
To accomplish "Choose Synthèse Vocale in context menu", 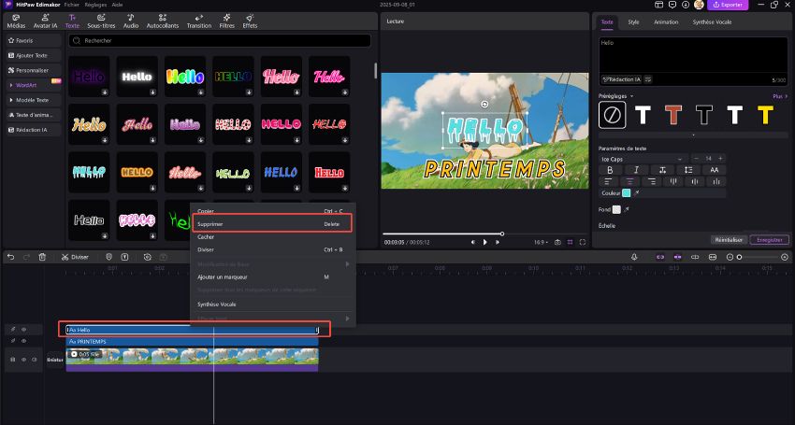I will point(272,305).
